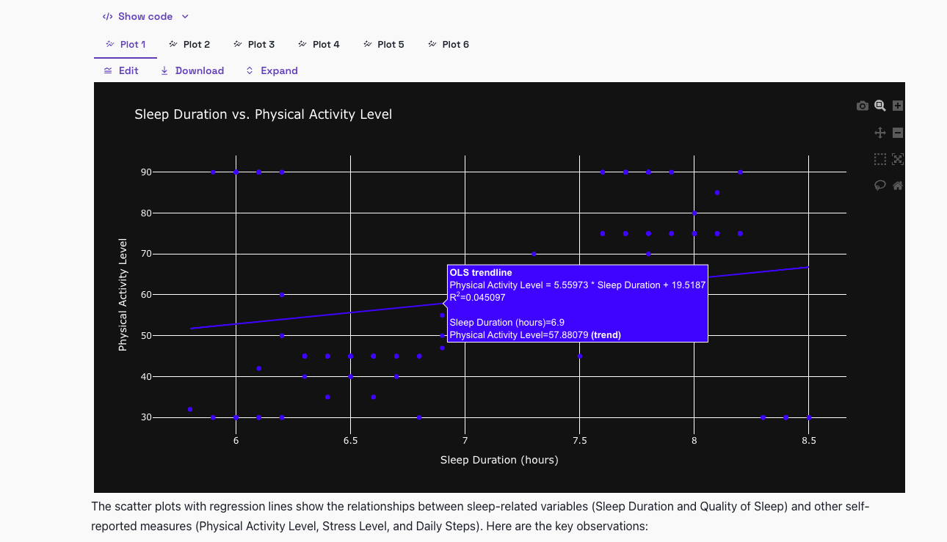
Task: Select the zoom magnifier tool
Action: coord(879,105)
